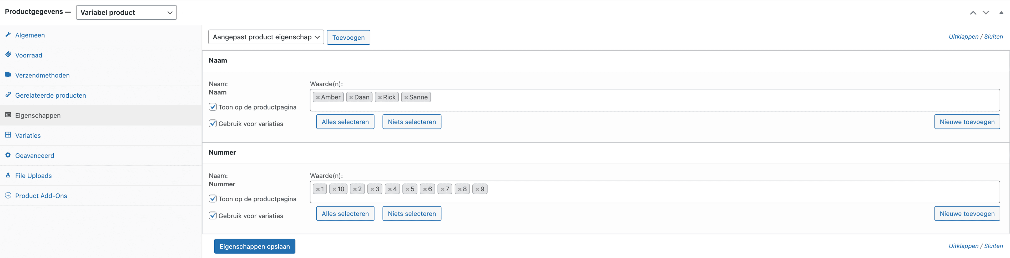The width and height of the screenshot is (1010, 258).
Task: Collapse panel with the small triangle toggle
Action: tap(1001, 13)
